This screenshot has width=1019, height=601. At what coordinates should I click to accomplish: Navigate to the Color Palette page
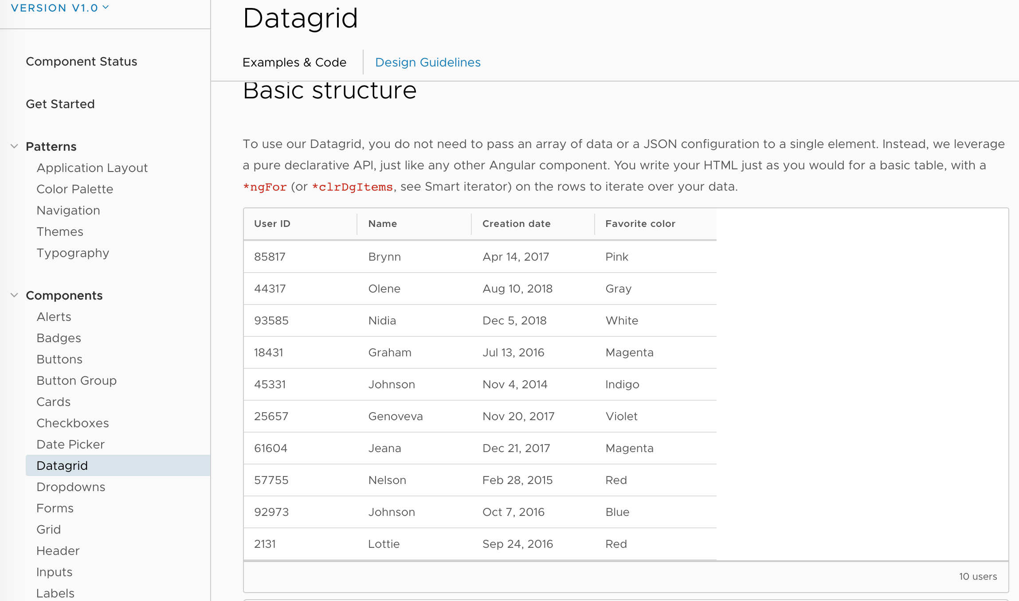[x=74, y=189]
